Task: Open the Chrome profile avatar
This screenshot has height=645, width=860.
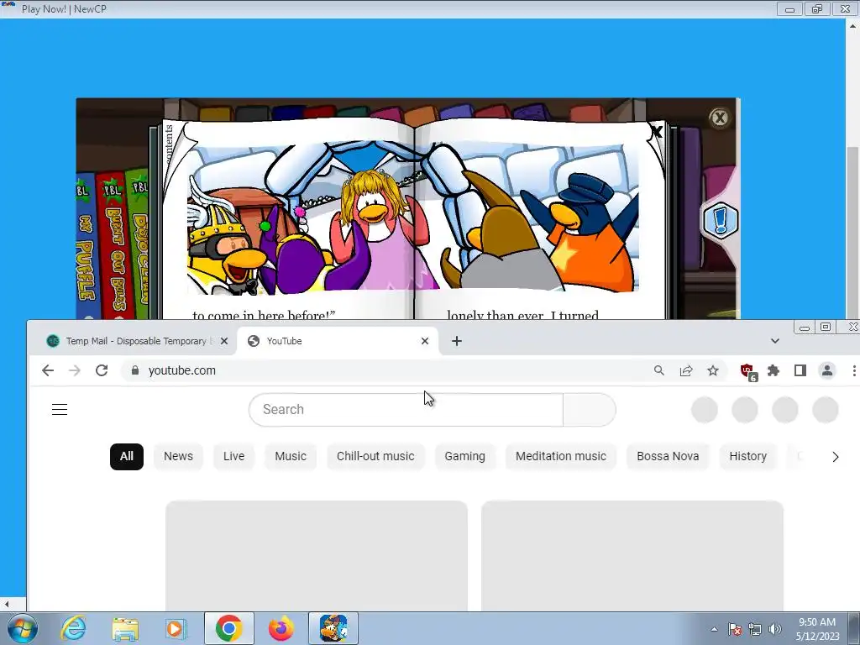Action: tap(827, 370)
